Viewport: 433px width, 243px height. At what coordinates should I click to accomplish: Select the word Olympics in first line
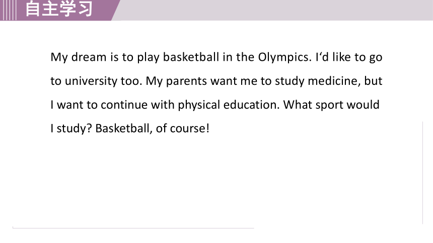click(x=284, y=57)
